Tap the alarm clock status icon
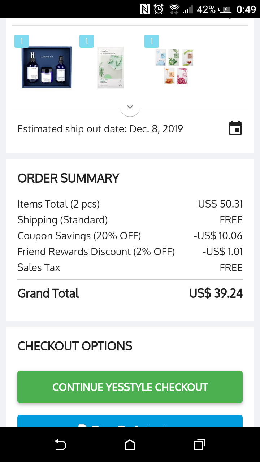260x462 pixels. click(x=159, y=9)
